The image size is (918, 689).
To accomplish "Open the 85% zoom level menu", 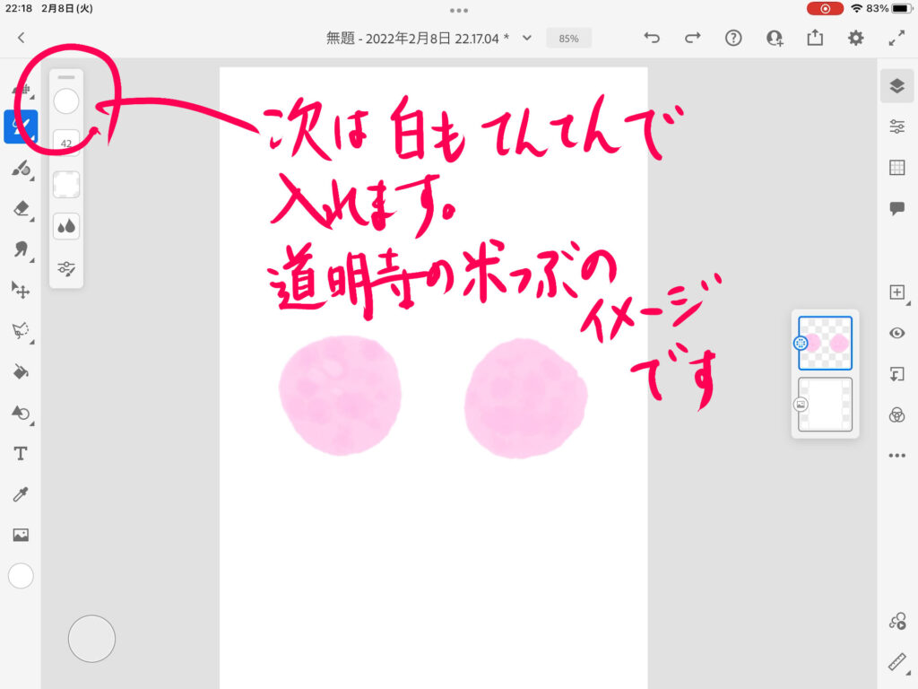I will click(568, 39).
